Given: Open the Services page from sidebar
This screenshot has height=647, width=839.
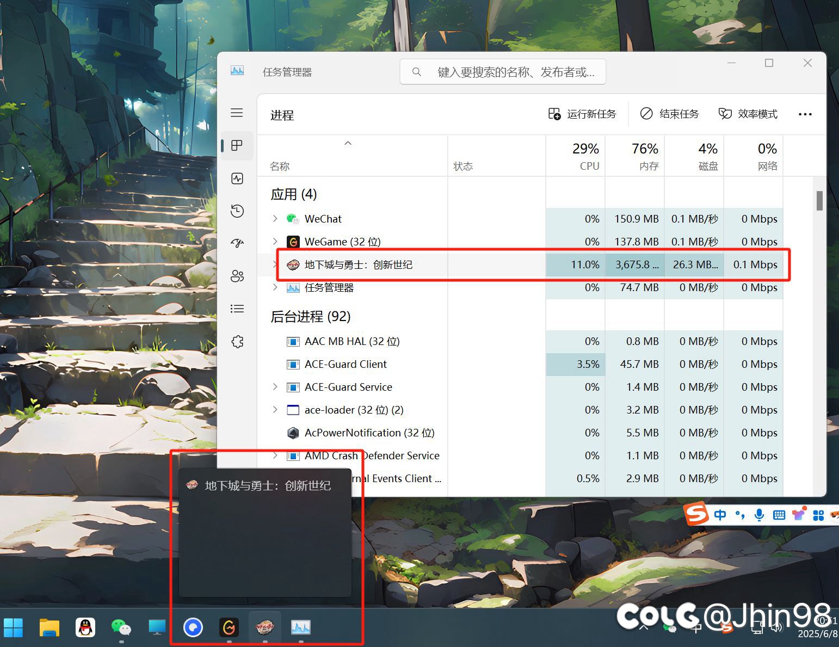Looking at the screenshot, I should [237, 342].
